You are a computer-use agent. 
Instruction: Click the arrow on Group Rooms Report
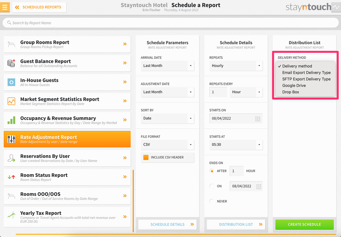coord(125,44)
